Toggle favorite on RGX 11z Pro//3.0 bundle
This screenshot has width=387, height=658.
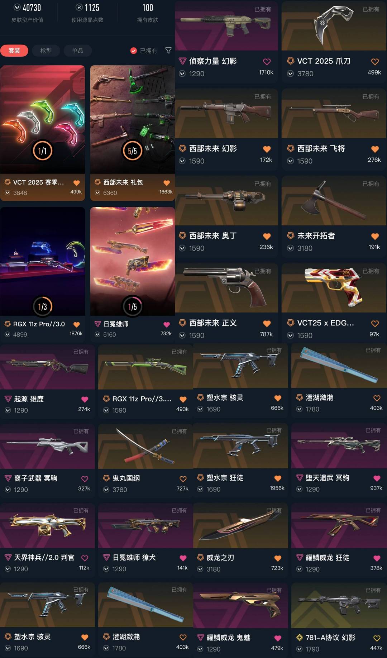tap(76, 324)
